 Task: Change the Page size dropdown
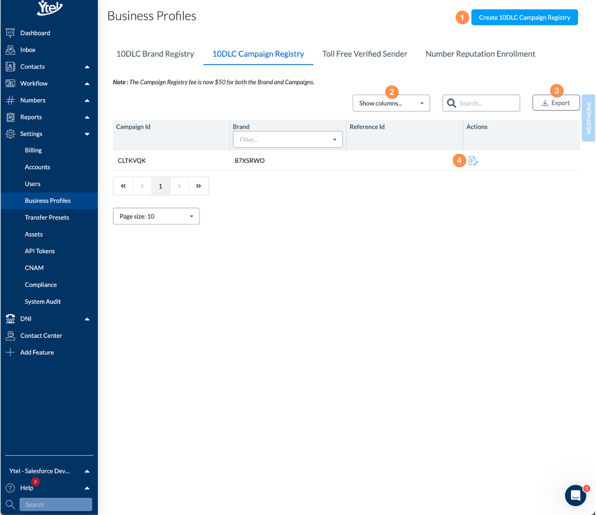click(x=156, y=216)
